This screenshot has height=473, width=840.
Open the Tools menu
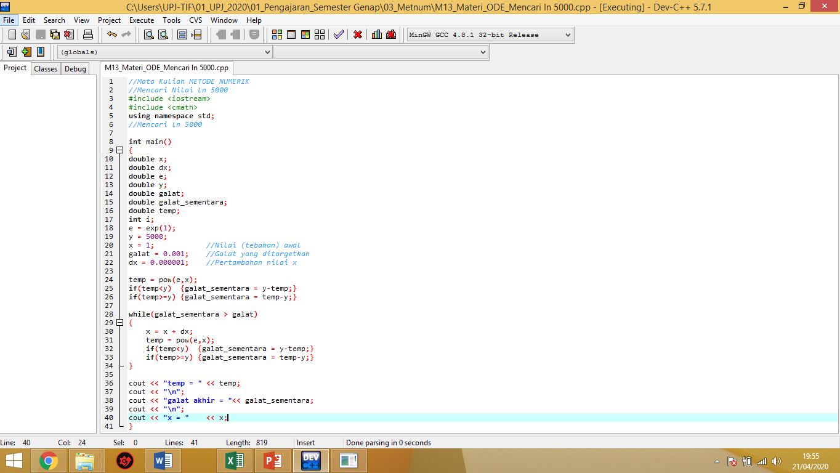pyautogui.click(x=172, y=20)
